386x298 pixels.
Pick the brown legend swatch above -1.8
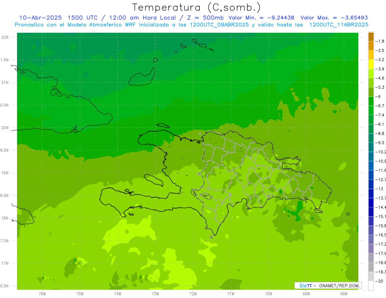[371, 37]
